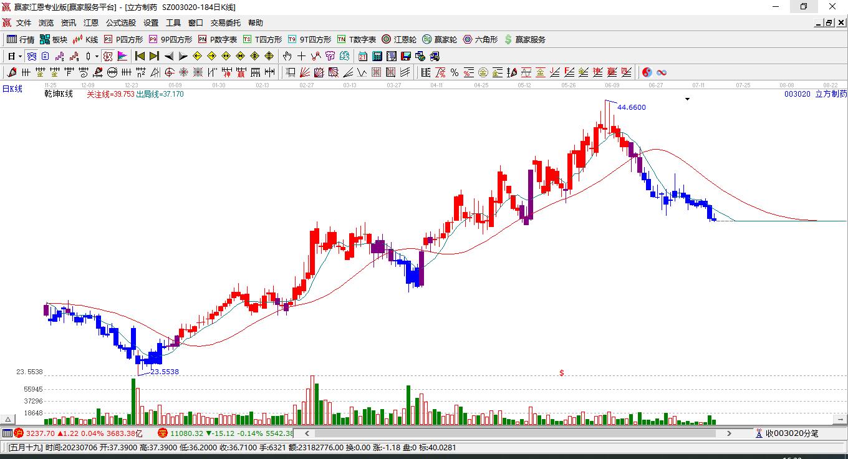Screen dimensions: 848x459
Task: Click the 11080.32 index readout
Action: (186, 433)
